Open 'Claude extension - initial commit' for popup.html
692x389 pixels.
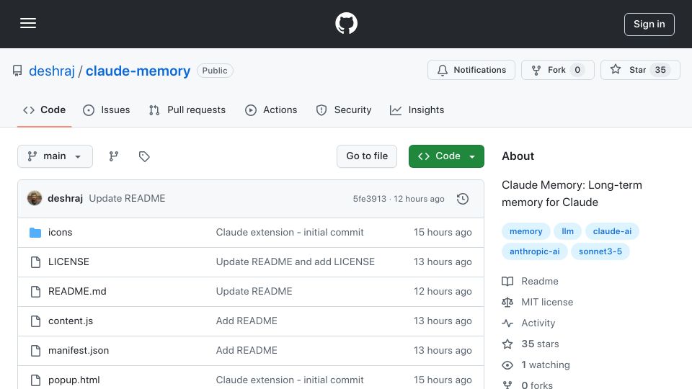[x=290, y=380]
